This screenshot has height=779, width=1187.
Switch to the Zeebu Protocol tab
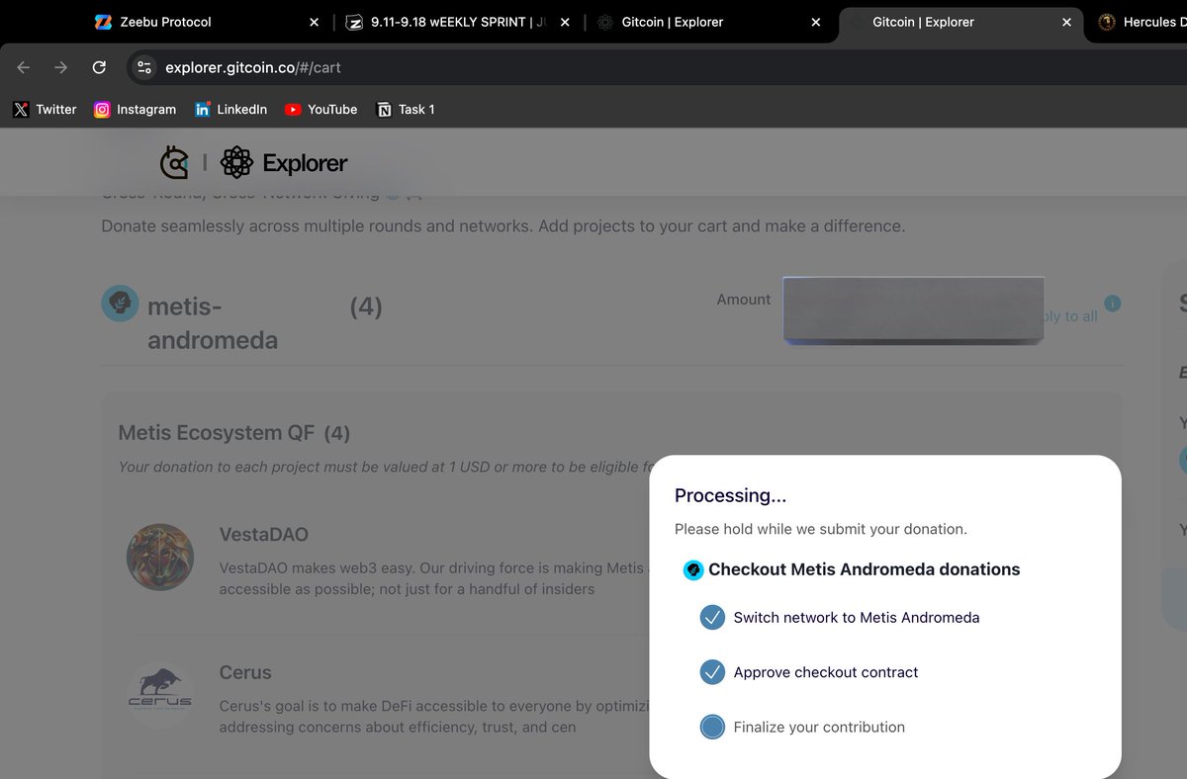(166, 22)
